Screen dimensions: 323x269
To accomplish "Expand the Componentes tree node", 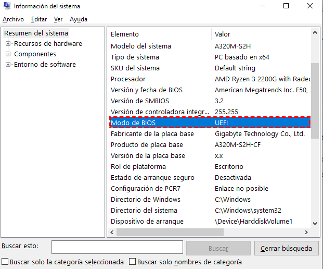I will pyautogui.click(x=8, y=54).
